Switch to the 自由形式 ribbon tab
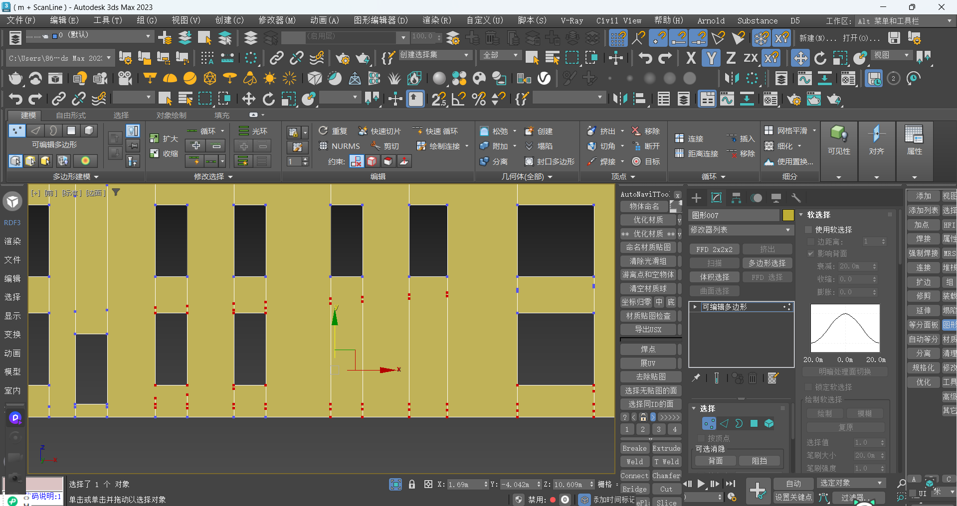 click(x=71, y=115)
